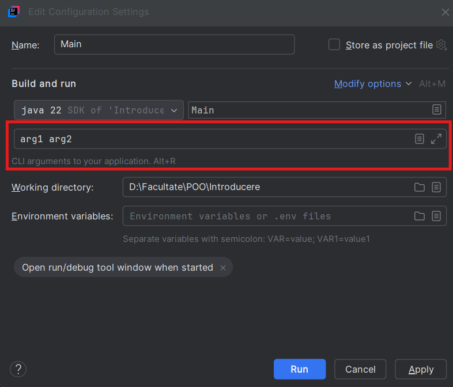Edit environment variables list icon
The image size is (453, 387).
tap(436, 216)
